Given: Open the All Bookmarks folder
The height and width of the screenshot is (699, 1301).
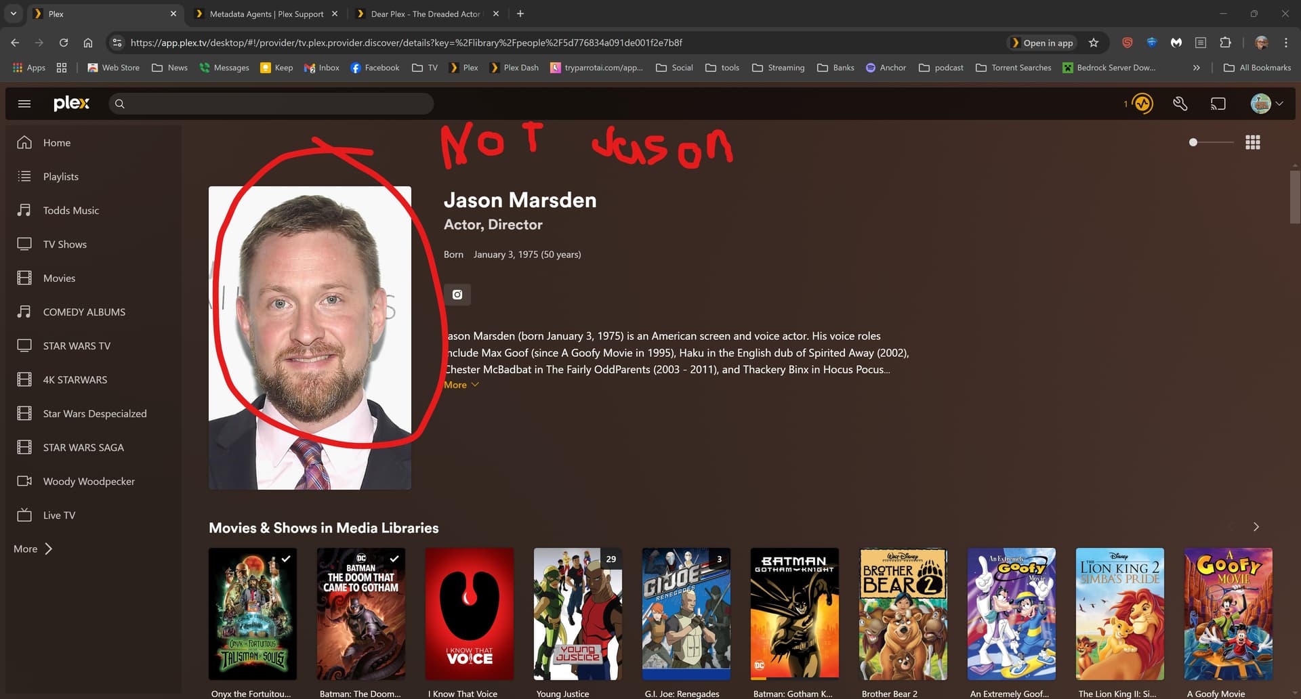Looking at the screenshot, I should (1258, 68).
